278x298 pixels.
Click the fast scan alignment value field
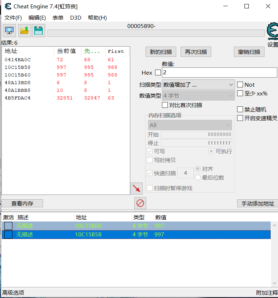(186, 173)
